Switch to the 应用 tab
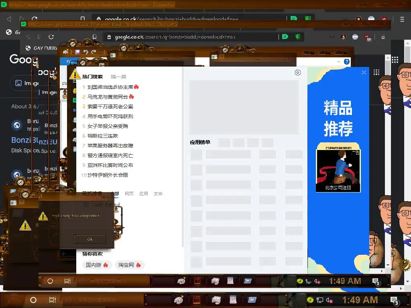411x308 pixels. 143,194
